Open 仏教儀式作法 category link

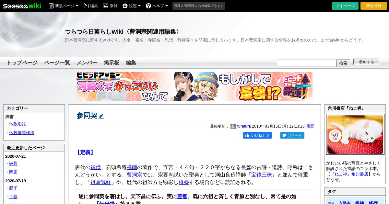tap(22, 132)
